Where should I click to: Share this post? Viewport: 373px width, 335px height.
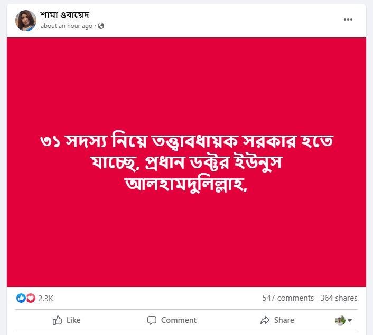pyautogui.click(x=277, y=320)
